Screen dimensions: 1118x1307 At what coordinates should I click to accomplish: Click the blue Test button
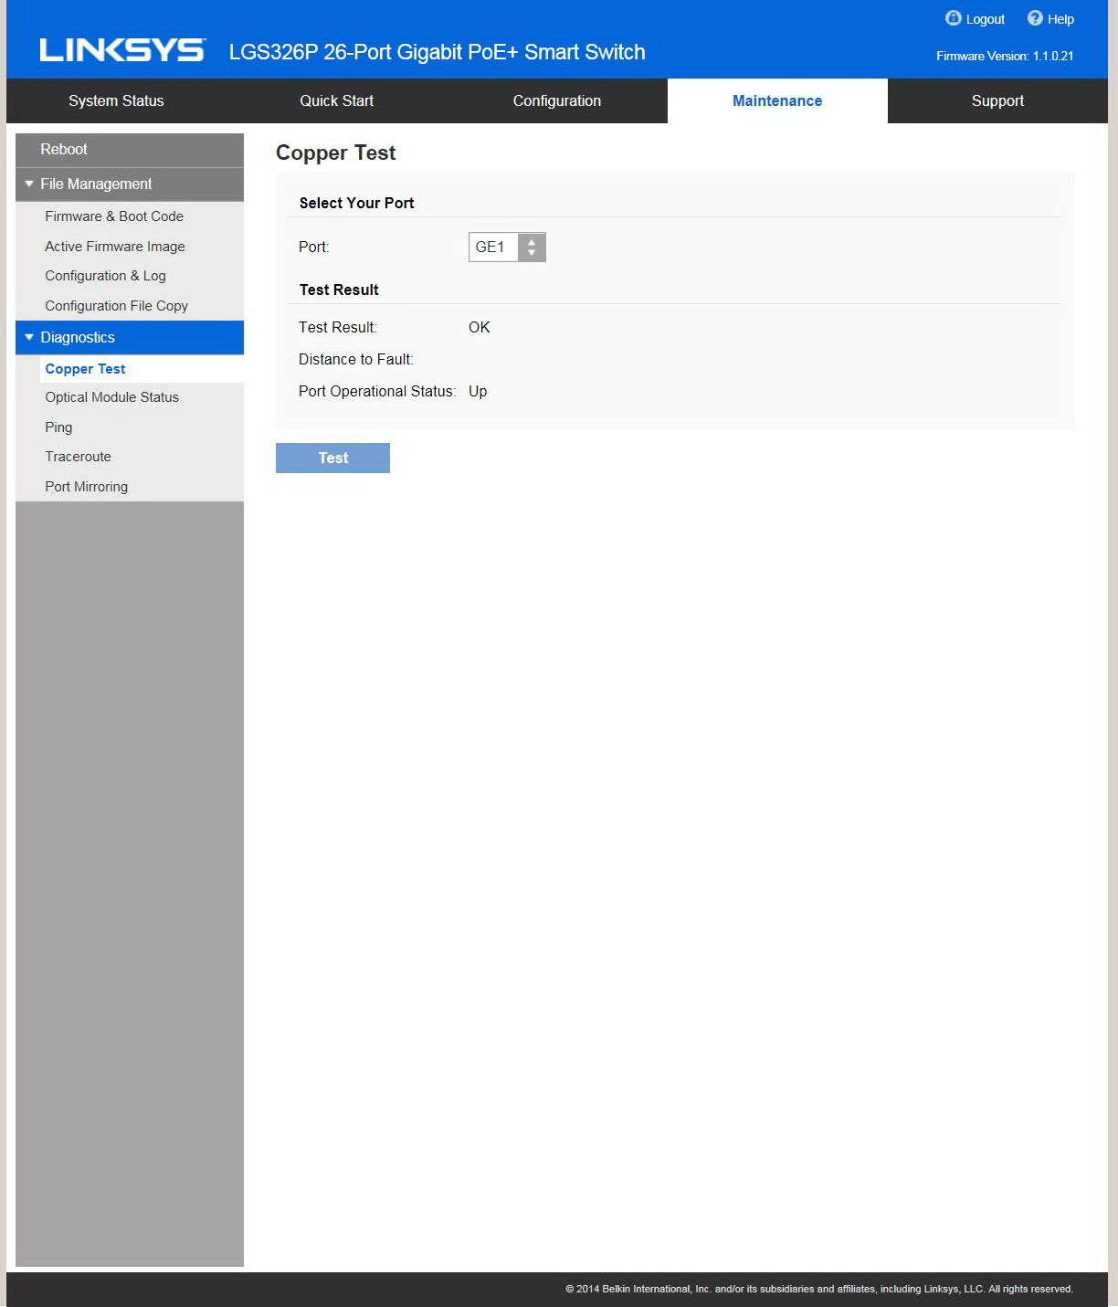click(x=332, y=458)
